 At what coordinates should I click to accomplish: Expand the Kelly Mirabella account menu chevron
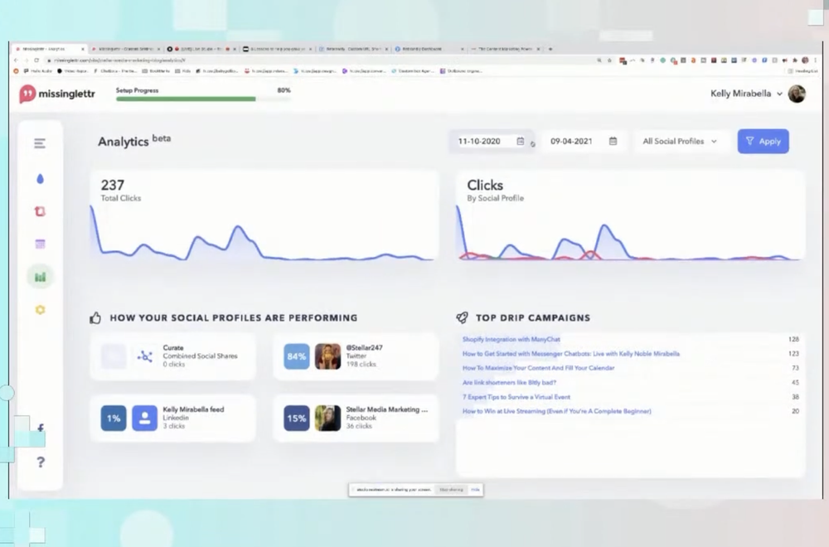[779, 94]
